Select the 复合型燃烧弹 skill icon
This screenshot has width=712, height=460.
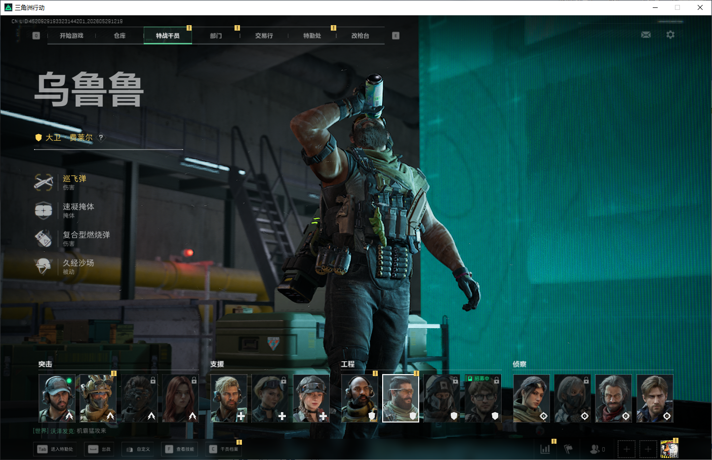[x=43, y=238]
